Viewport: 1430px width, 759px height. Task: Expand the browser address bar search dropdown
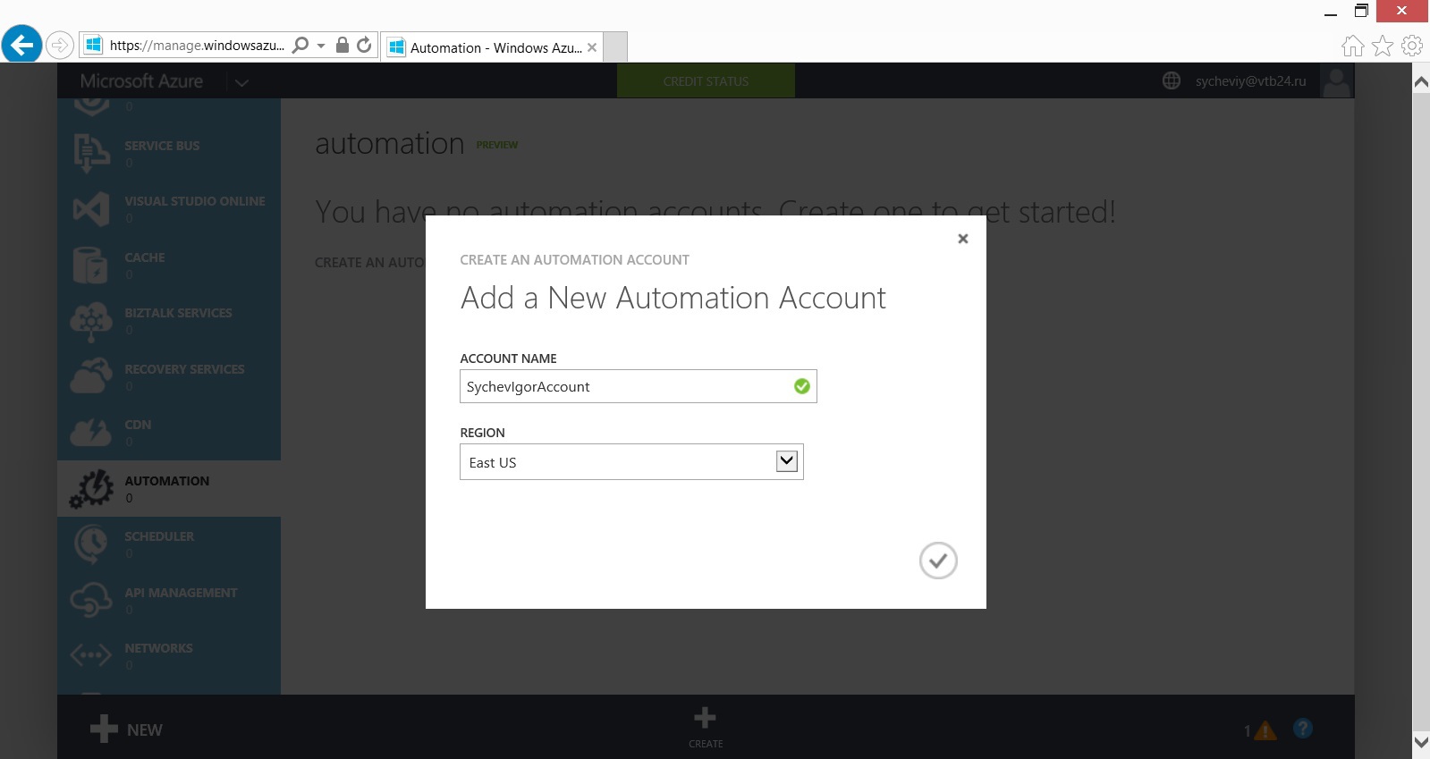click(321, 45)
